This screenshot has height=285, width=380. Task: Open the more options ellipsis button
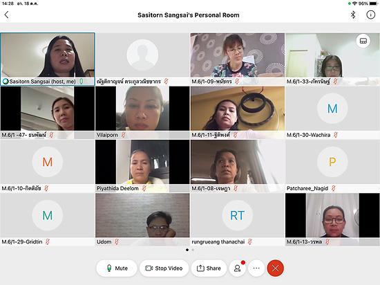pos(256,268)
